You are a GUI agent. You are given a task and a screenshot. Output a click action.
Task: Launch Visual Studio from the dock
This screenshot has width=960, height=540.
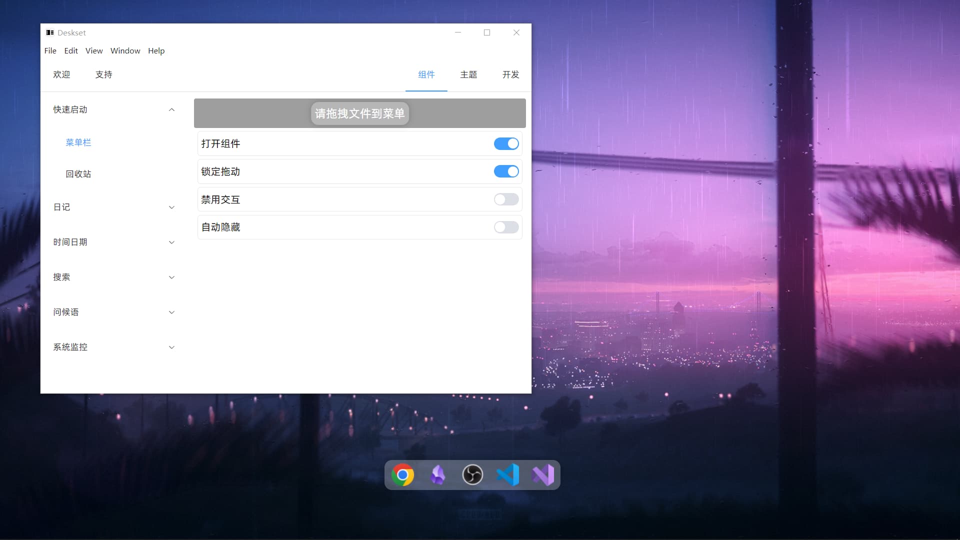click(x=543, y=475)
